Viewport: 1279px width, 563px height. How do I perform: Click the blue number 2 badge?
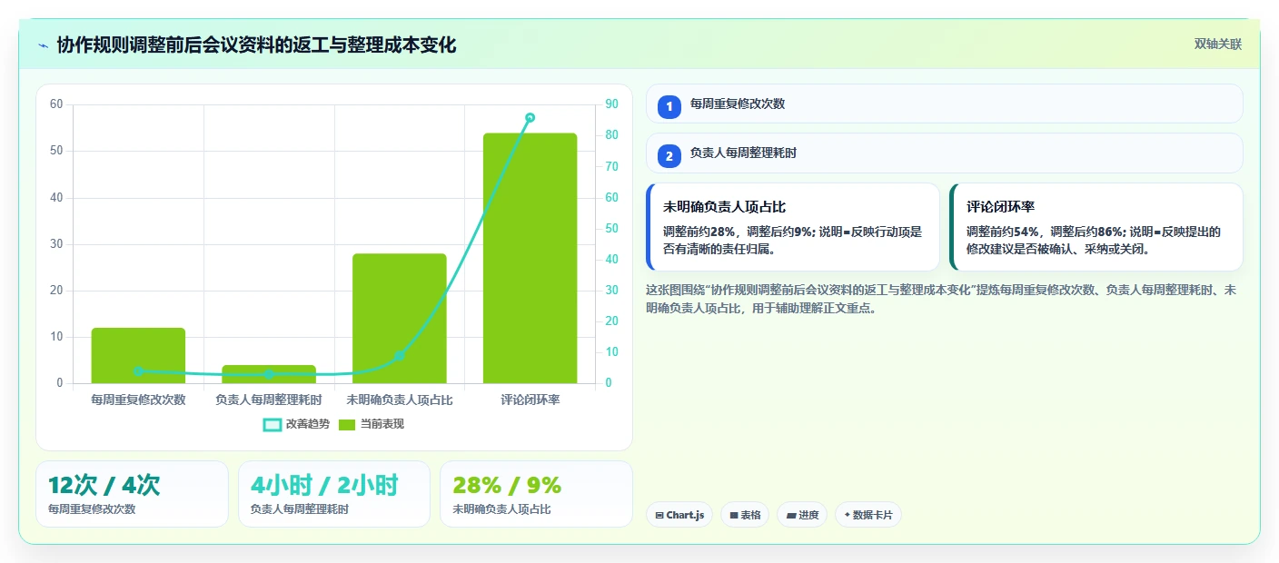tap(669, 155)
